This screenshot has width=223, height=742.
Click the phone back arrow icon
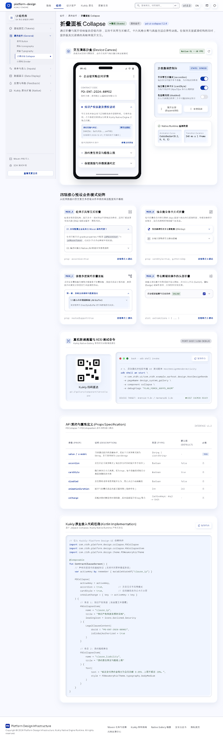click(x=81, y=76)
